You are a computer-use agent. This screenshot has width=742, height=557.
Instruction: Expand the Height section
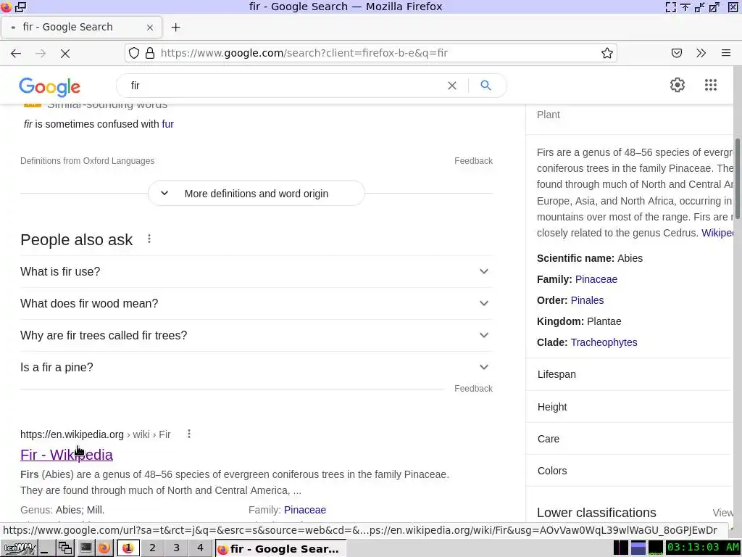[x=630, y=407]
